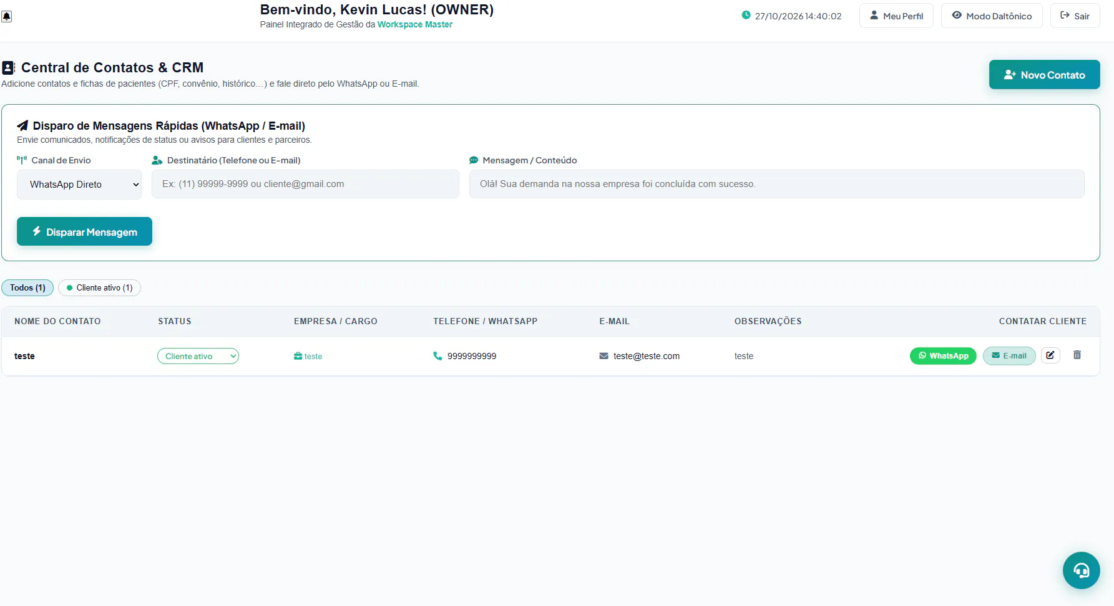The height and width of the screenshot is (606, 1114).
Task: Click the date 27/10/2026 14:40:02 text
Action: click(x=798, y=16)
